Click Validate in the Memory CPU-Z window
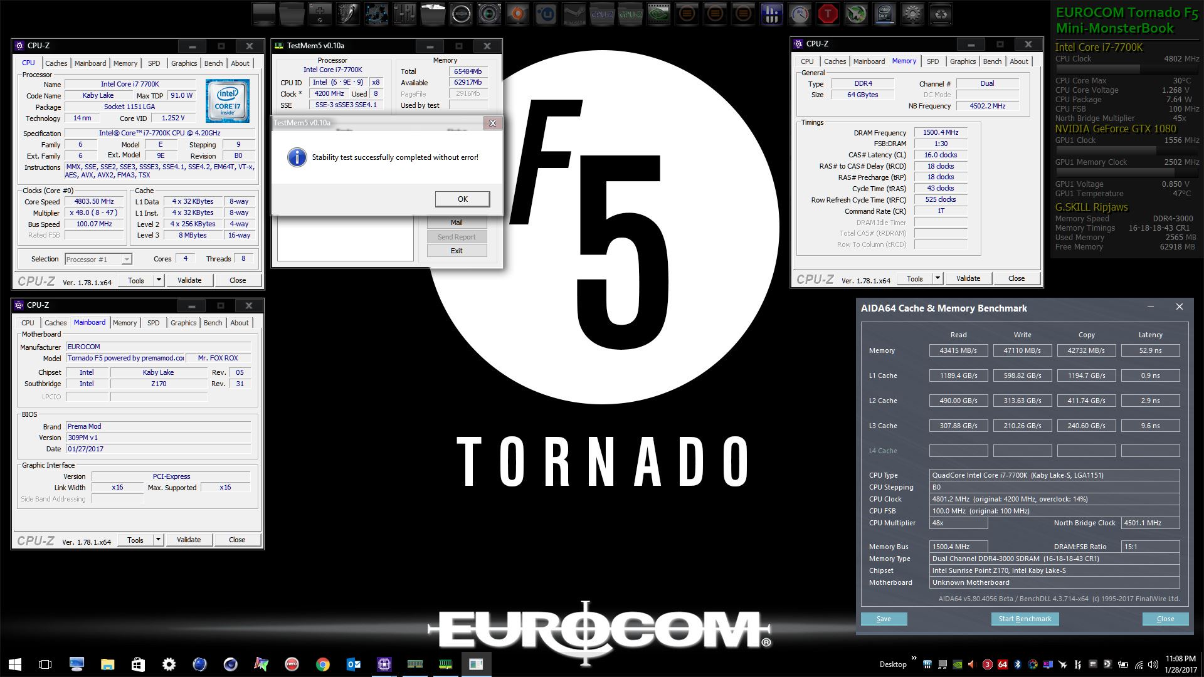Image resolution: width=1204 pixels, height=677 pixels. 968,278
